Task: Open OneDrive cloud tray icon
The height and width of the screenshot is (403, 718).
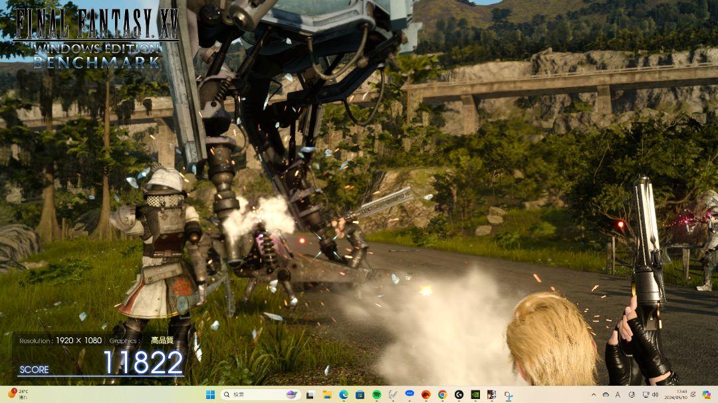Action: [606, 395]
